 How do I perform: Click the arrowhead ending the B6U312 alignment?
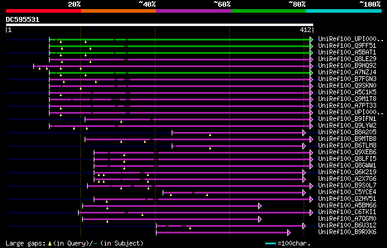304,226
